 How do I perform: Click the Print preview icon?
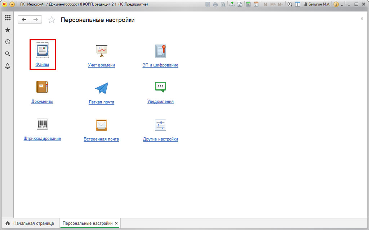[223, 4]
